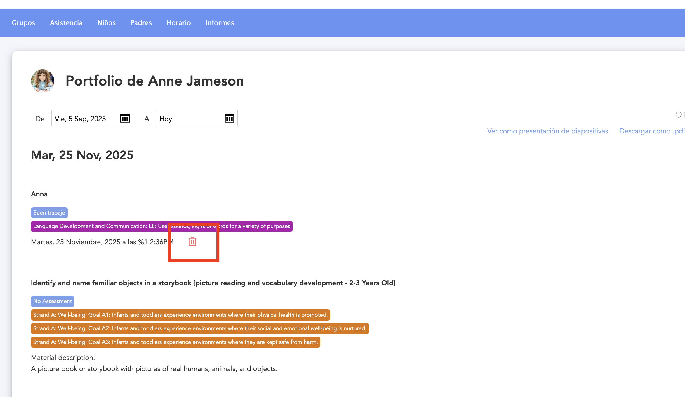Image resolution: width=685 pixels, height=397 pixels.
Task: Click Anne Jameson's profile photo
Action: [x=43, y=81]
